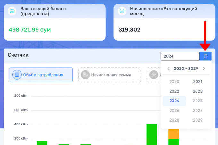218x145 pixels.
Task: Select year 2021 in picker
Action: click(197, 81)
